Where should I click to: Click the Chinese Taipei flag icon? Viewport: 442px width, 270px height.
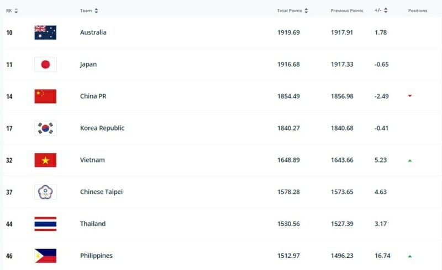tap(45, 192)
